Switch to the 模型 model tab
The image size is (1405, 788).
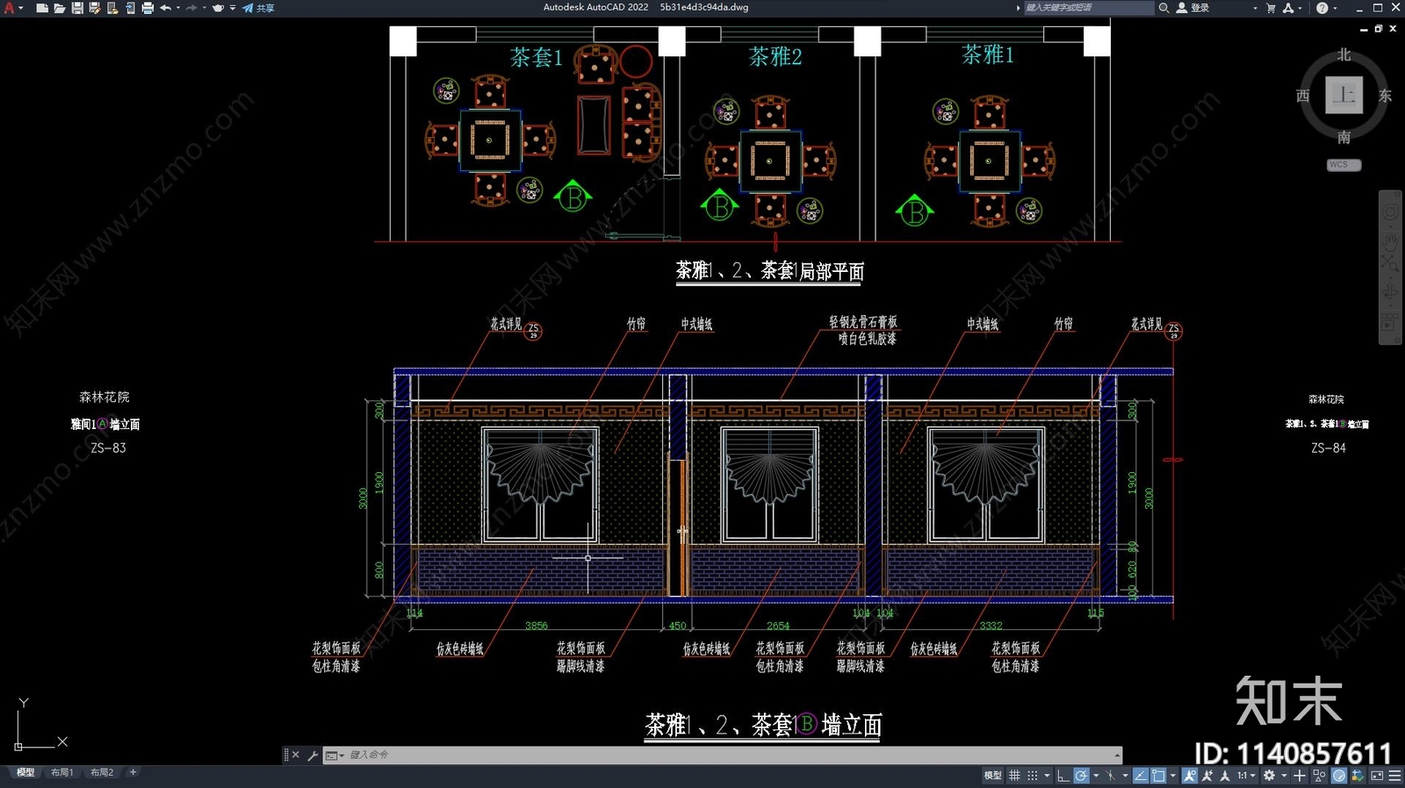click(25, 772)
